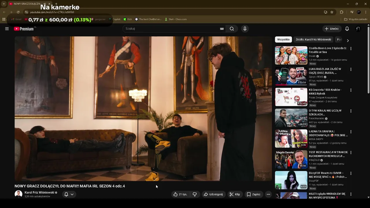The width and height of the screenshot is (370, 208).
Task: Select Źródło: Karol Friz Wiśniewski chip
Action: coord(313,40)
